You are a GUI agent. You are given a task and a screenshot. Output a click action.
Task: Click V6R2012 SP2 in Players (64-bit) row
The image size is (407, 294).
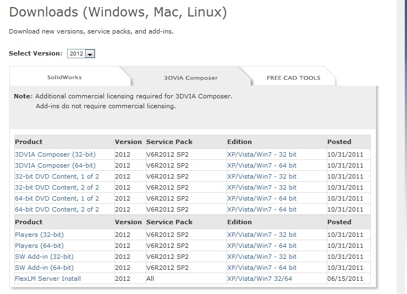point(167,246)
